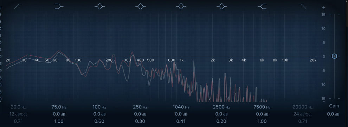Select the 0.0 dB gain under 2500 Hz
This screenshot has height=127, width=348.
221,114
